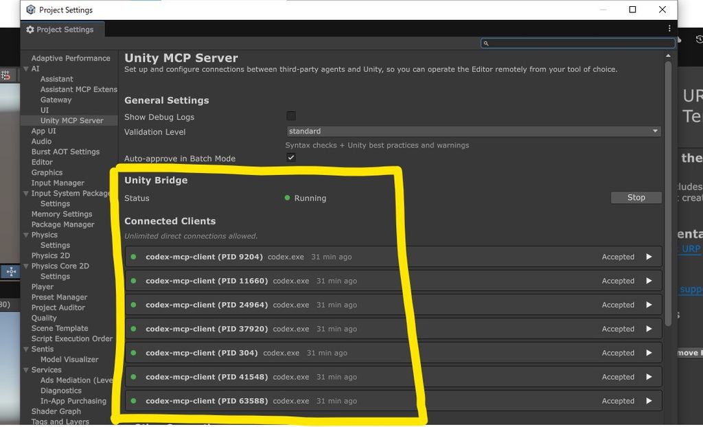Open Editor settings
Image resolution: width=703 pixels, height=427 pixels.
click(42, 162)
